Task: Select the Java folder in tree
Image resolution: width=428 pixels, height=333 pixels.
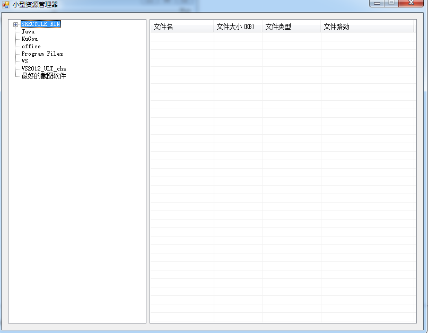Action: point(28,32)
